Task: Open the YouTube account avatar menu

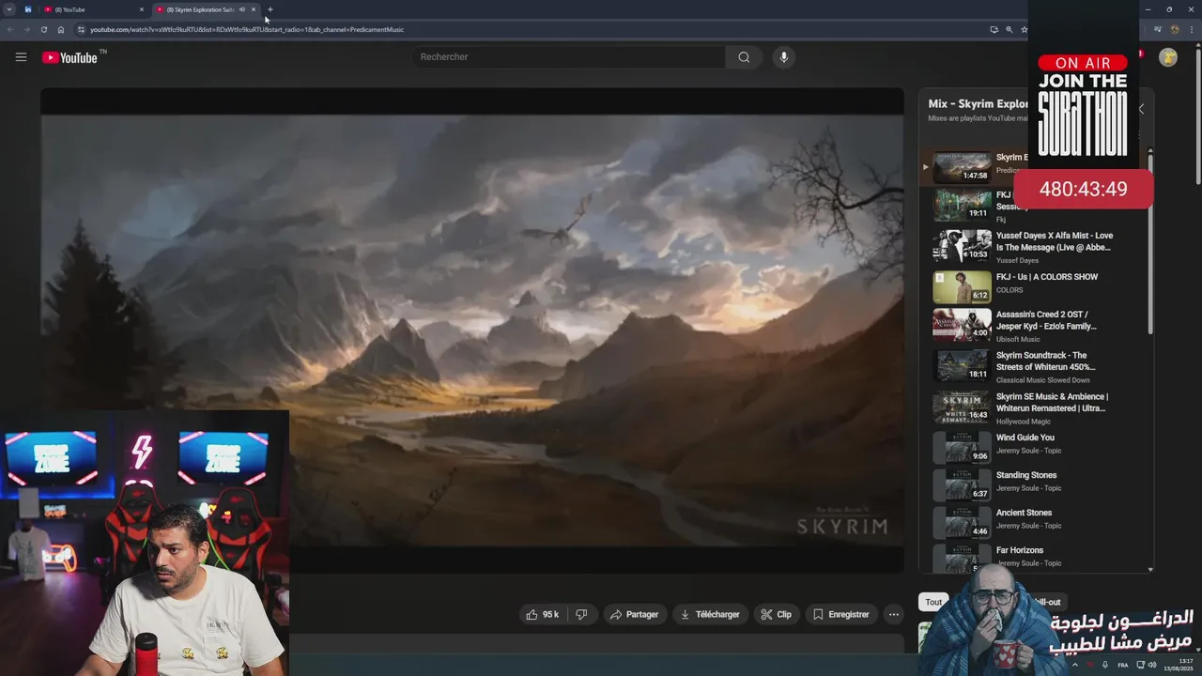Action: [1168, 57]
